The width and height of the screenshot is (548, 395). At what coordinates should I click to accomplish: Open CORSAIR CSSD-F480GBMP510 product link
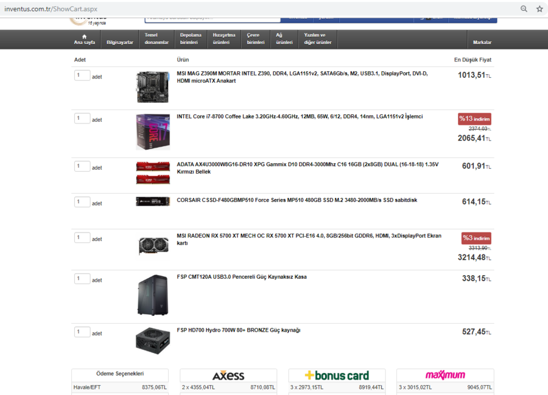coord(297,200)
